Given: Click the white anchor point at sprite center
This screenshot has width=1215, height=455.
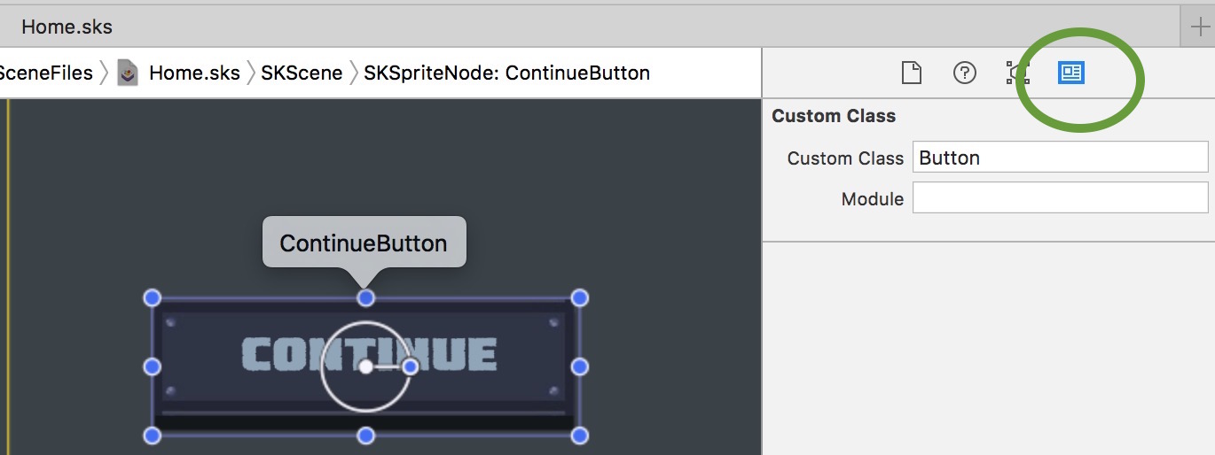Looking at the screenshot, I should (365, 366).
